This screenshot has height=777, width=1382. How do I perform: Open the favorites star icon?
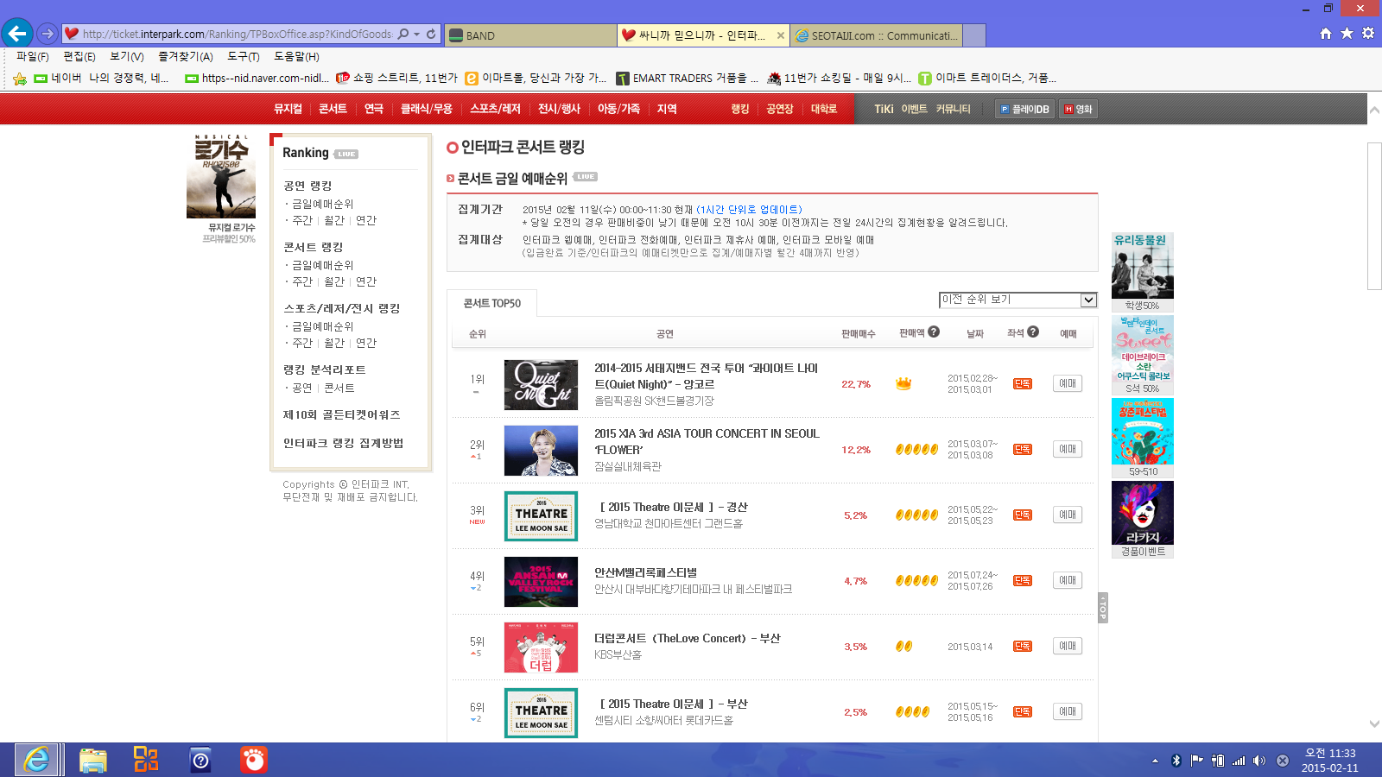tap(1347, 34)
